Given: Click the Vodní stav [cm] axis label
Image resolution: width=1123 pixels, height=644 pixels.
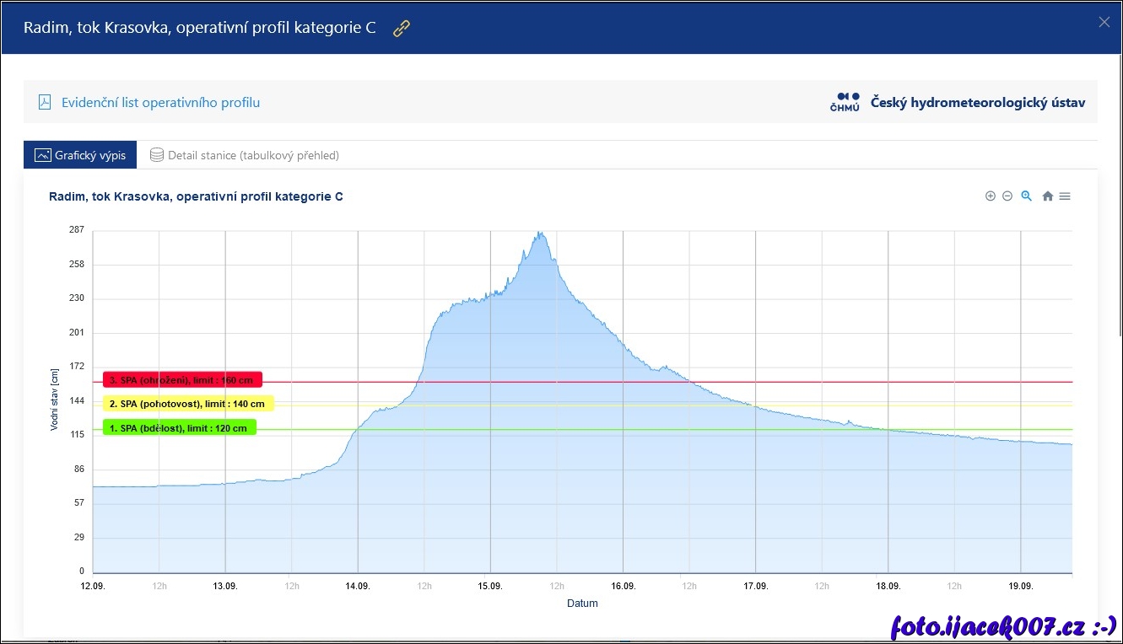Looking at the screenshot, I should point(54,399).
